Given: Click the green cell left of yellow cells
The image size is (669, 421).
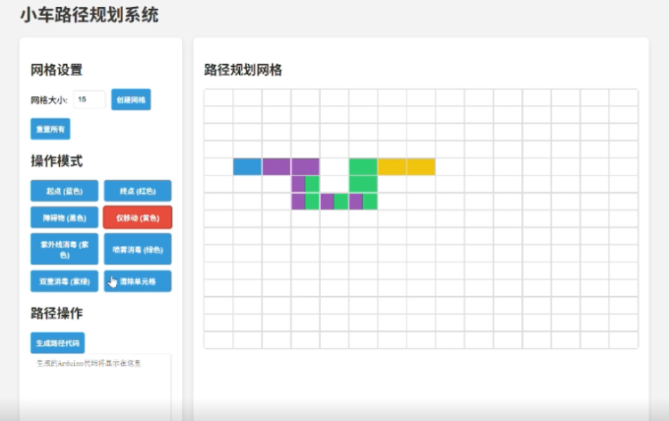Looking at the screenshot, I should click(362, 167).
